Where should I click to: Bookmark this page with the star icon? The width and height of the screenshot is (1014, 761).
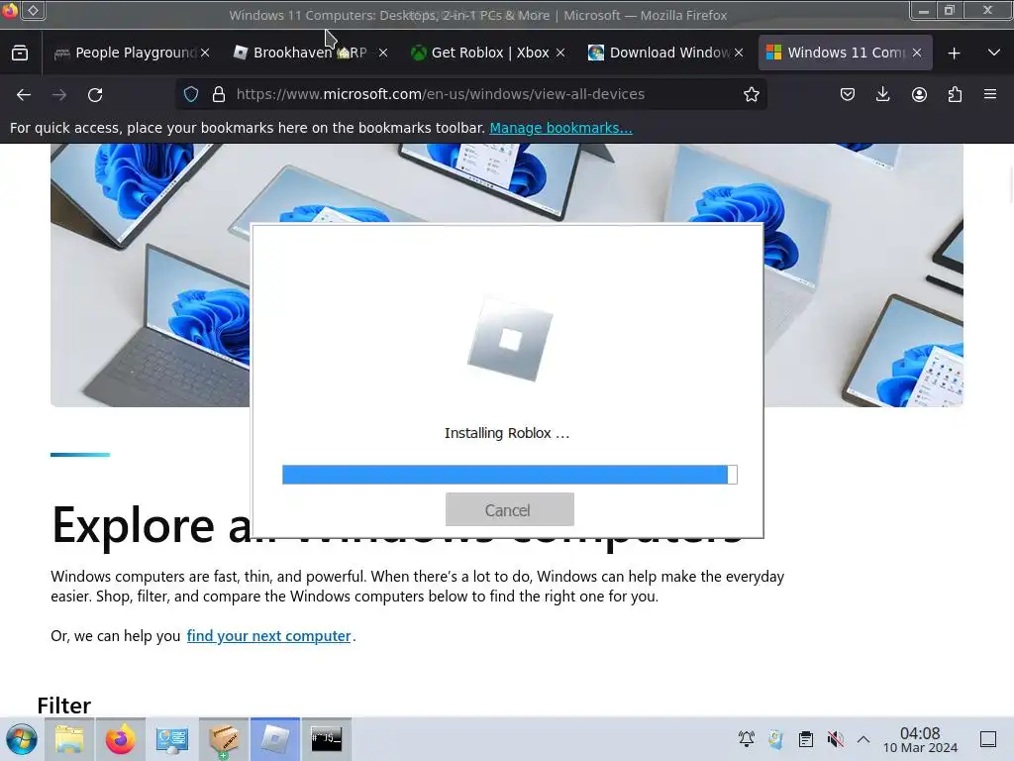point(751,94)
